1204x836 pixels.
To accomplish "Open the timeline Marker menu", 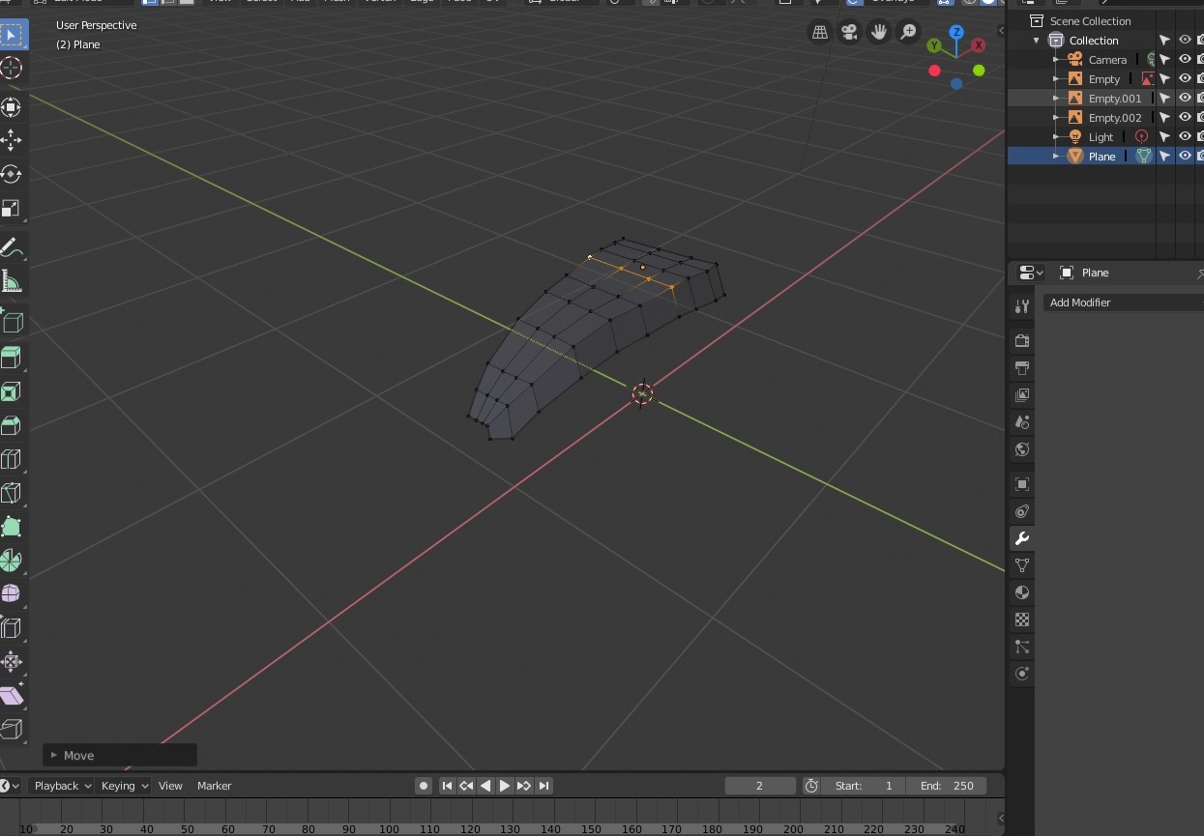I will tap(215, 786).
